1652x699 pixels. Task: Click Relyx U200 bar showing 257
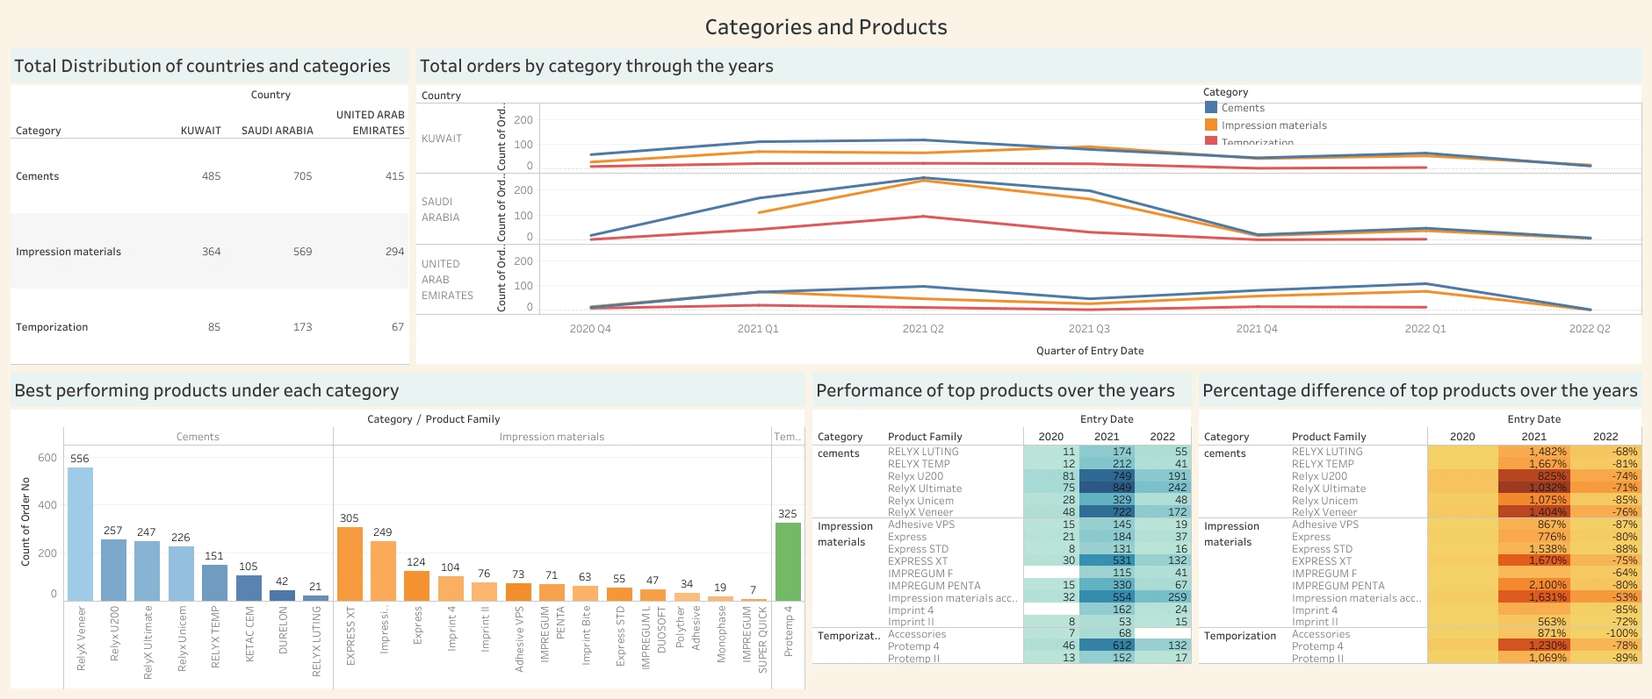[x=113, y=570]
